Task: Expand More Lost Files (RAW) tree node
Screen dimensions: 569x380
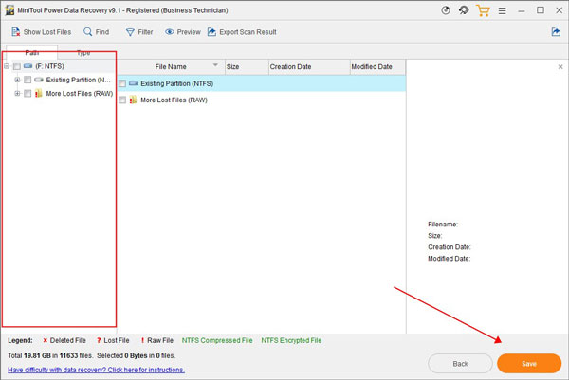Action: tap(17, 94)
